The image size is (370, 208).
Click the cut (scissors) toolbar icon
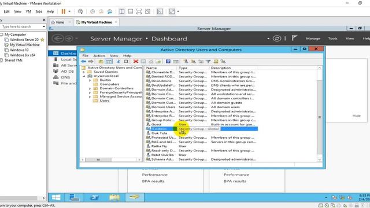click(x=118, y=61)
